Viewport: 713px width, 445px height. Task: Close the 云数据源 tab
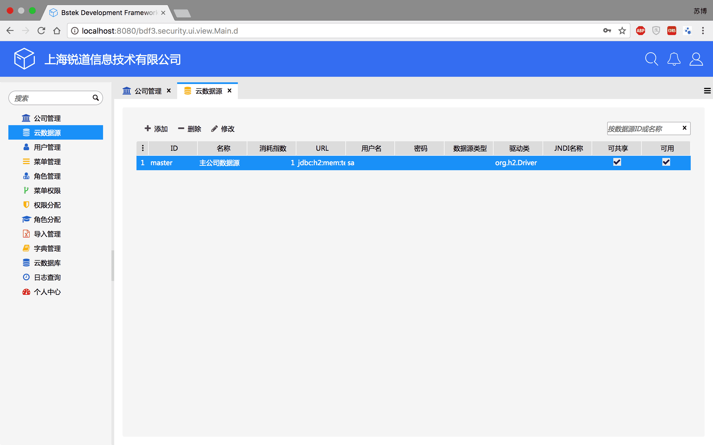click(229, 91)
